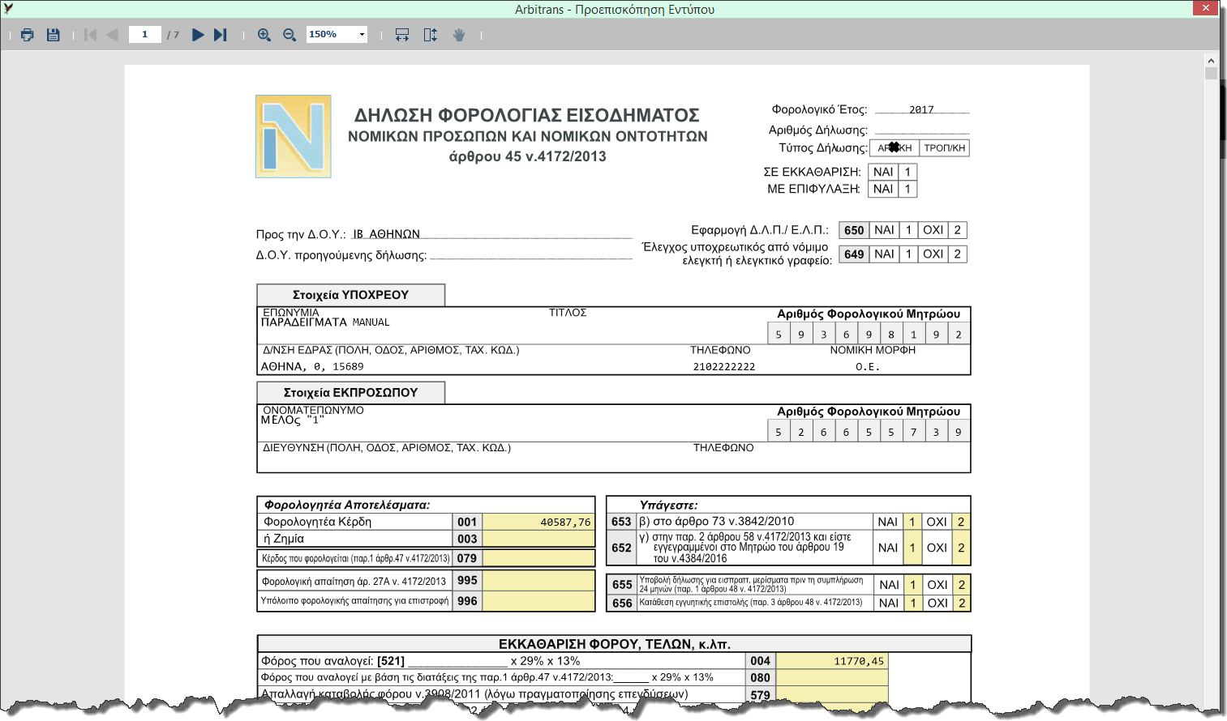Click the Στοιχεία ΕΚΠΡΟΣΩΠΟΥ section header

[350, 393]
